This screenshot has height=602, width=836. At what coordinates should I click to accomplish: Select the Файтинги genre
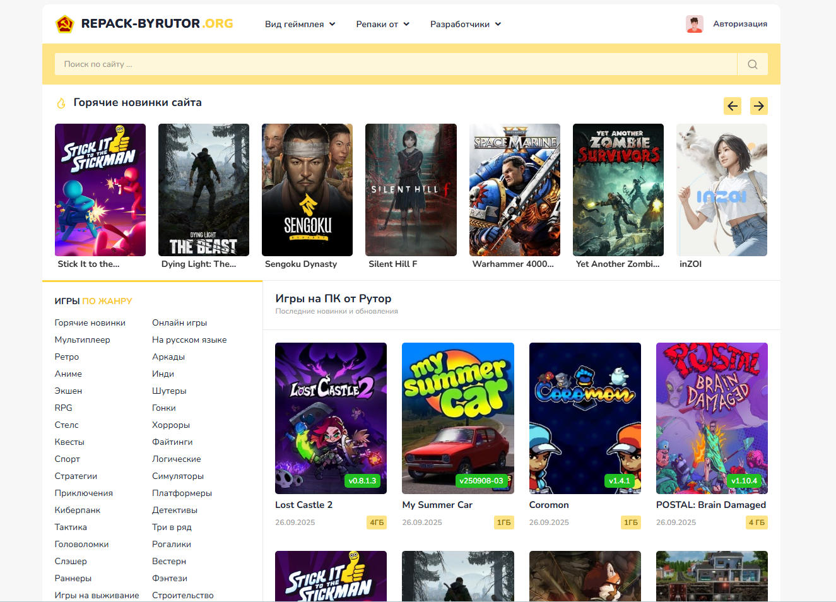coord(172,442)
